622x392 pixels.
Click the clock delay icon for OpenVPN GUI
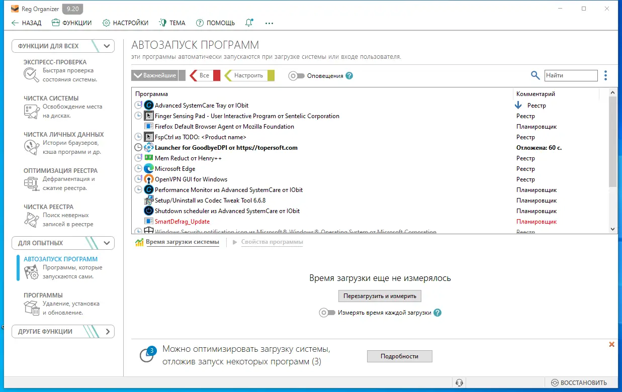139,179
